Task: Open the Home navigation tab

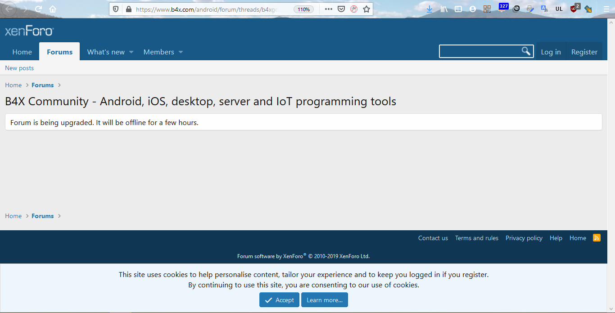Action: point(22,52)
